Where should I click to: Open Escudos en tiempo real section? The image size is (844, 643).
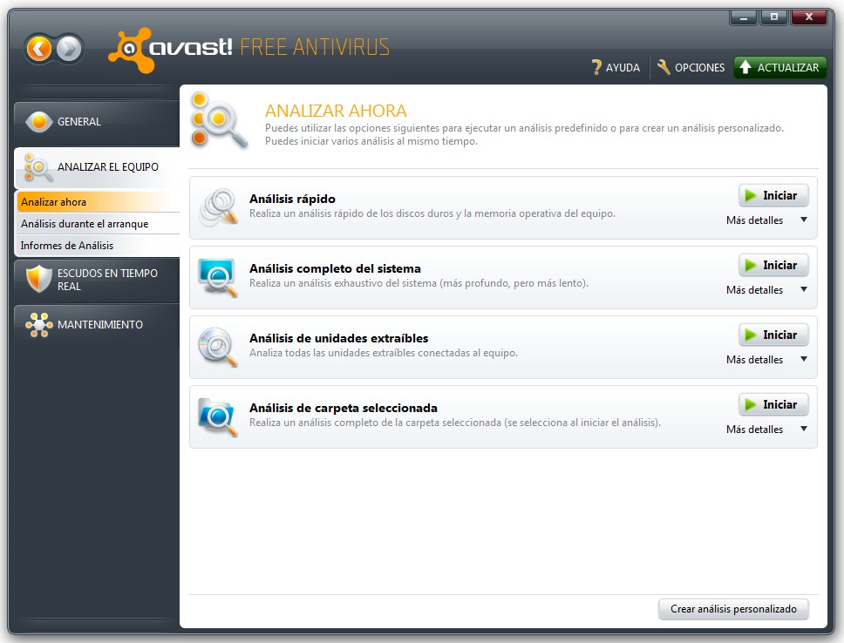coord(97,280)
